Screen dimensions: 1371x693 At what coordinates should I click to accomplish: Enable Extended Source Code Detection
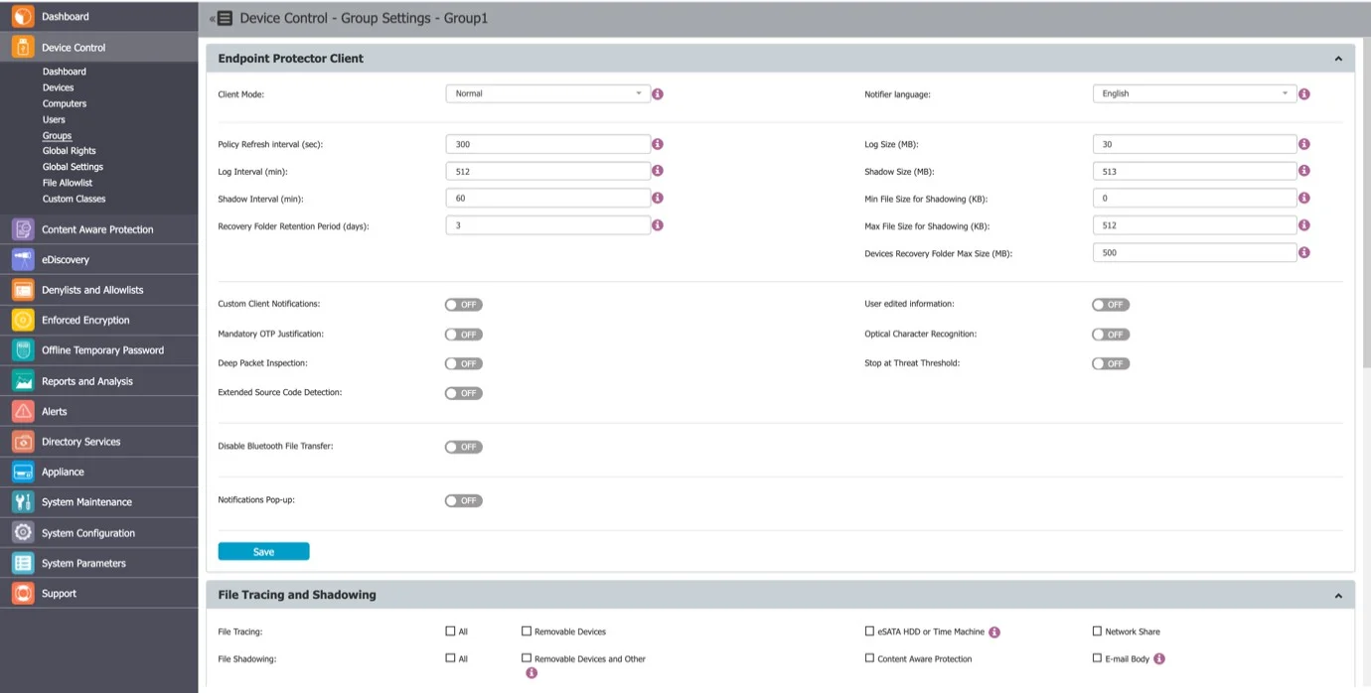463,393
